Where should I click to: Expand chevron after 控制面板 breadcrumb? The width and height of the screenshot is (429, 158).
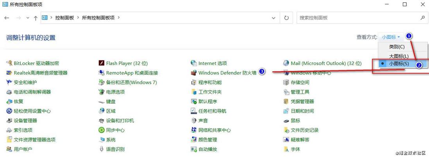click(x=78, y=18)
